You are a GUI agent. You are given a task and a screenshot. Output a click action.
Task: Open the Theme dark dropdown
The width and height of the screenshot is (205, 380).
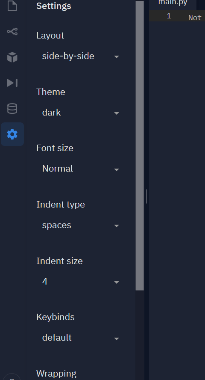pos(80,113)
